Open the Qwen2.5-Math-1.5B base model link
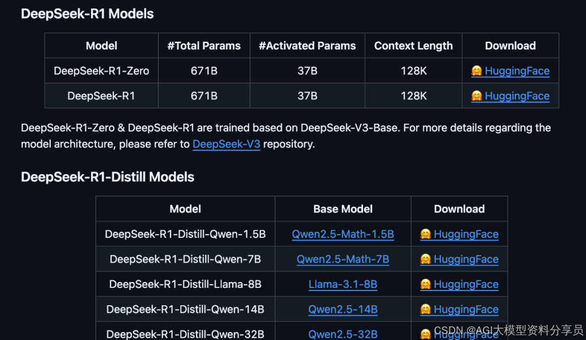Viewport: 586px width, 340px height. coord(343,234)
